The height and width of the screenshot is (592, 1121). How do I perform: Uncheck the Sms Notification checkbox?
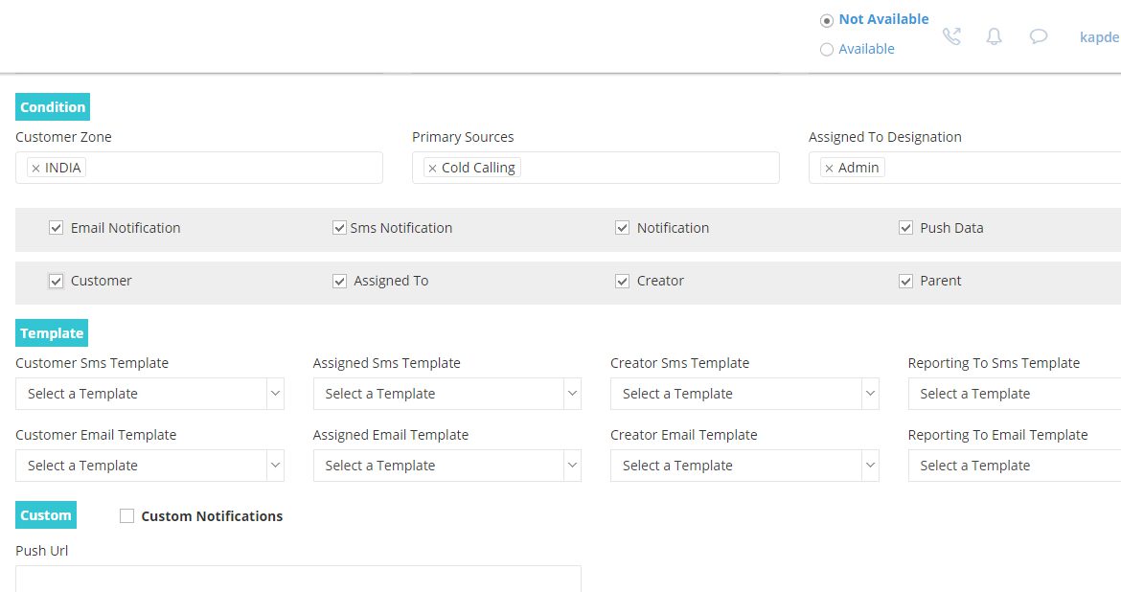point(339,227)
